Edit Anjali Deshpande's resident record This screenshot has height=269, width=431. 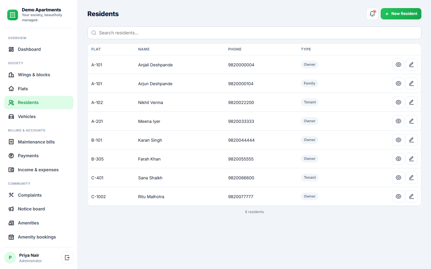412,65
